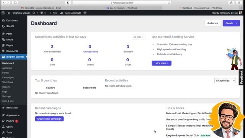Screen dimensions: 245x138
Task: Open Icegram Settings submenu item
Action: 7,96
